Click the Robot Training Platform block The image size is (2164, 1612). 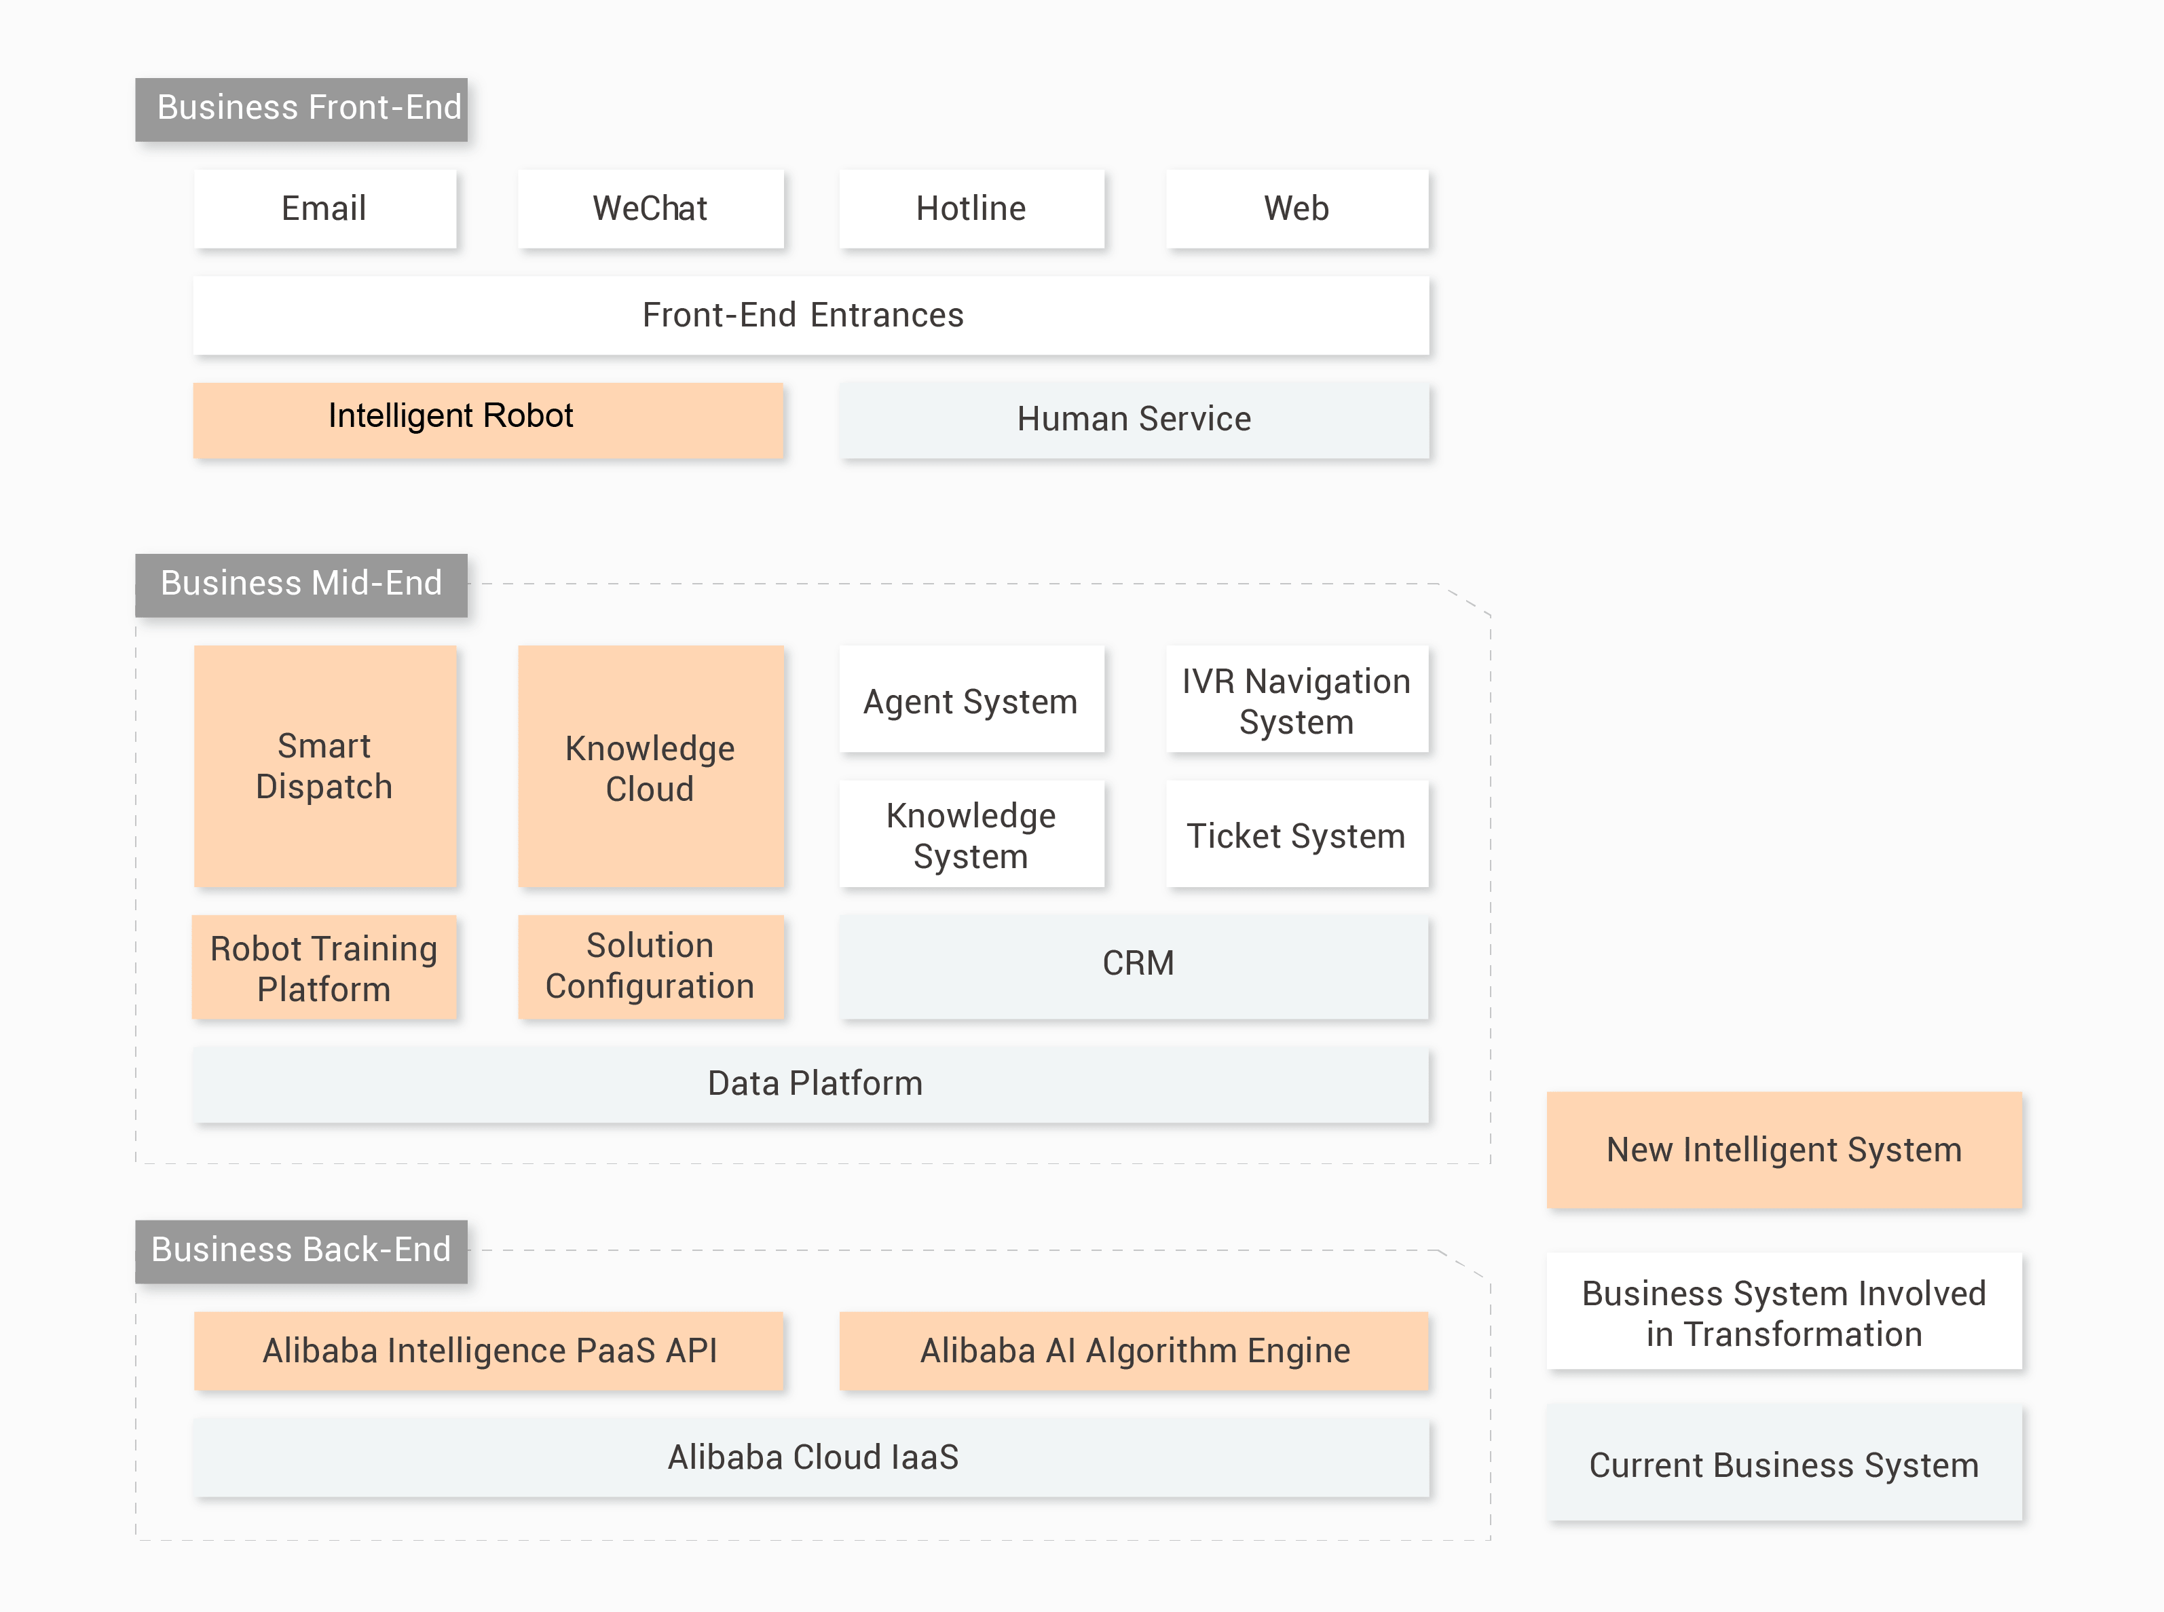pos(325,968)
